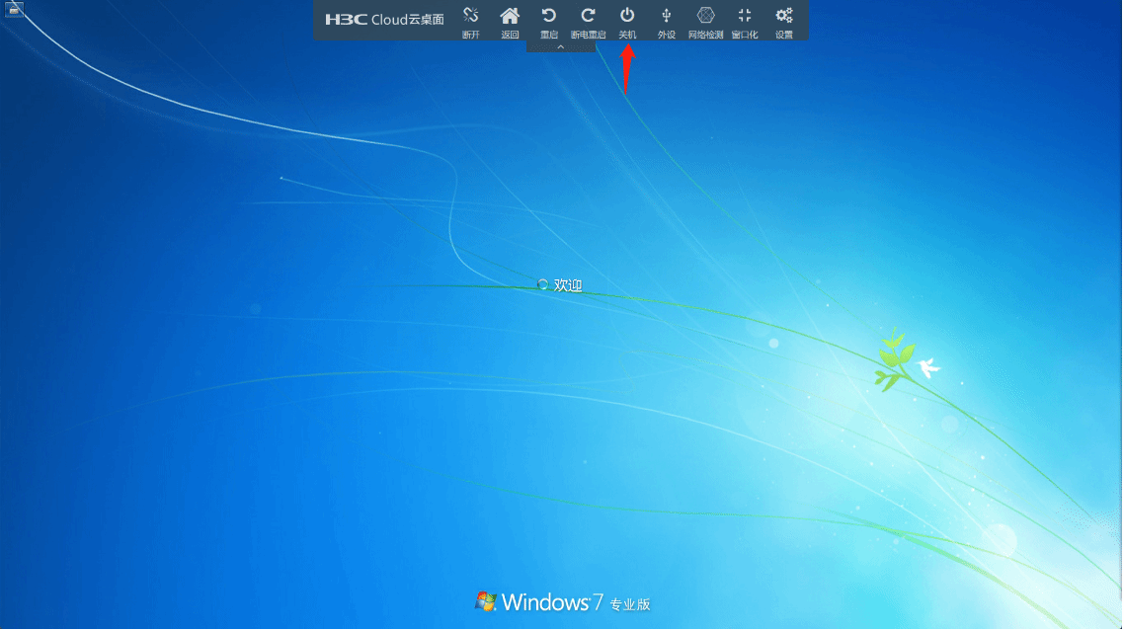This screenshot has width=1124, height=630.
Task: Click the small icon in top-left corner
Action: (x=15, y=10)
